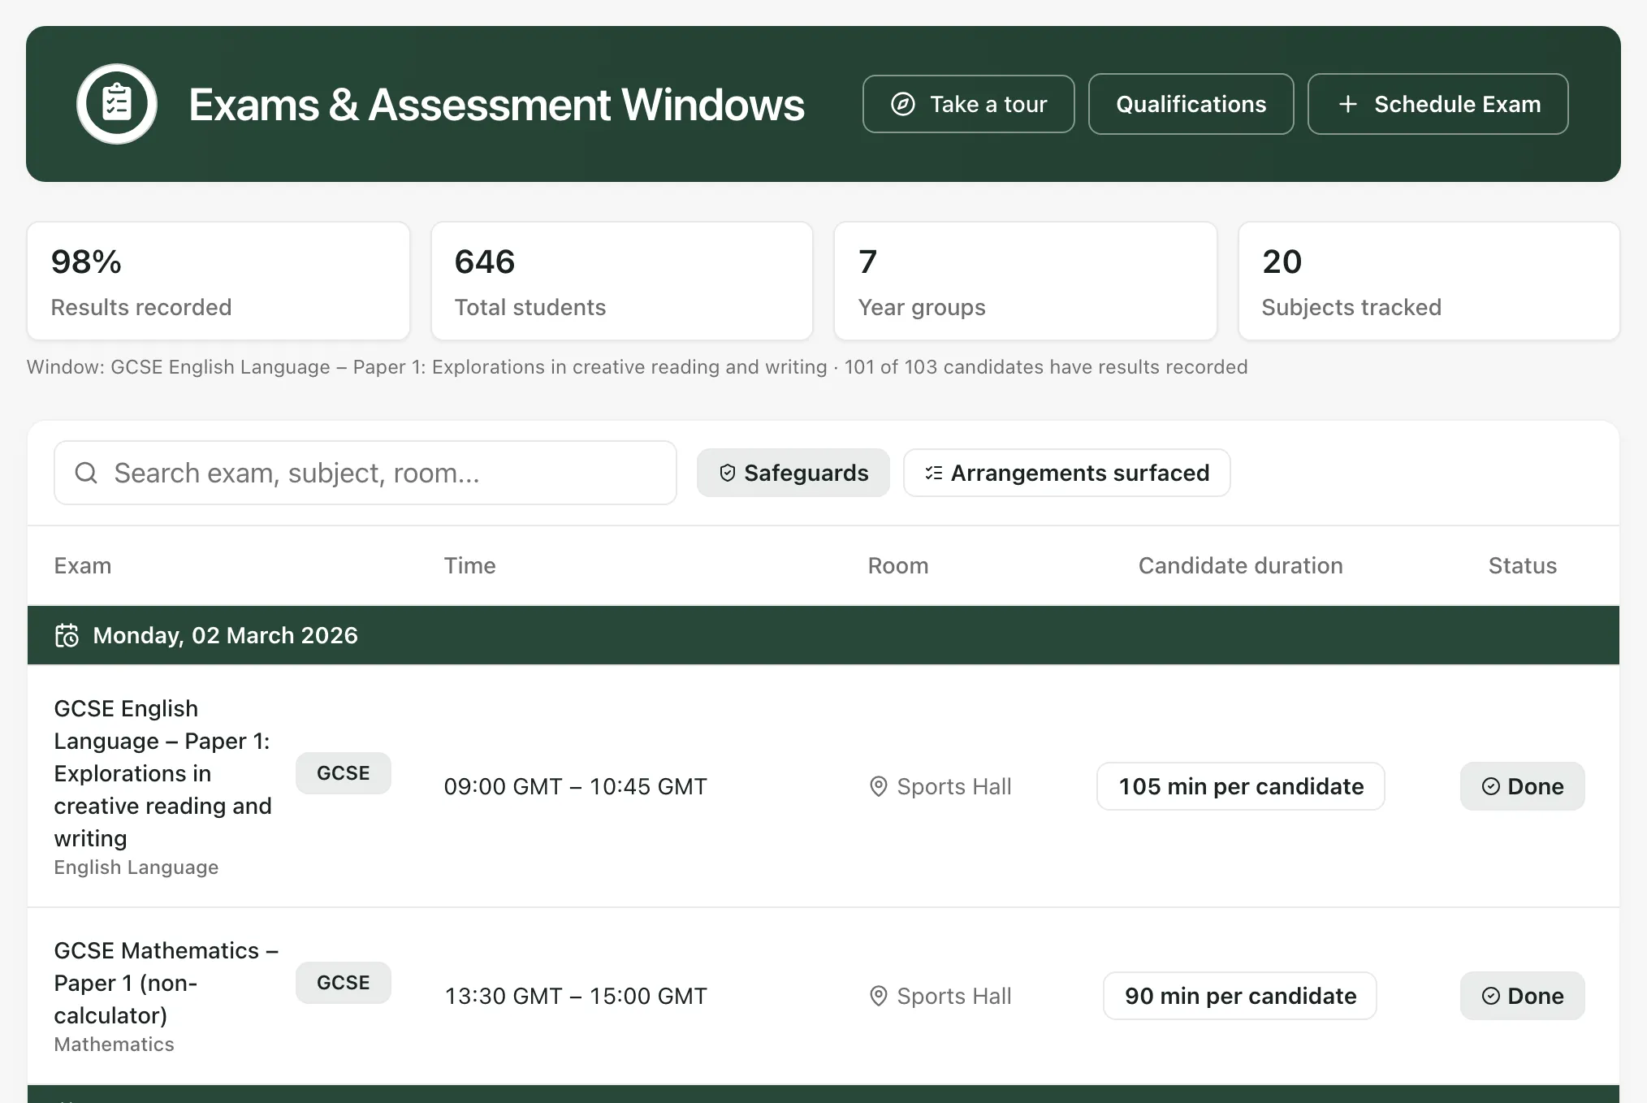
Task: Click GCSE tag on Mathematics row
Action: (x=344, y=983)
